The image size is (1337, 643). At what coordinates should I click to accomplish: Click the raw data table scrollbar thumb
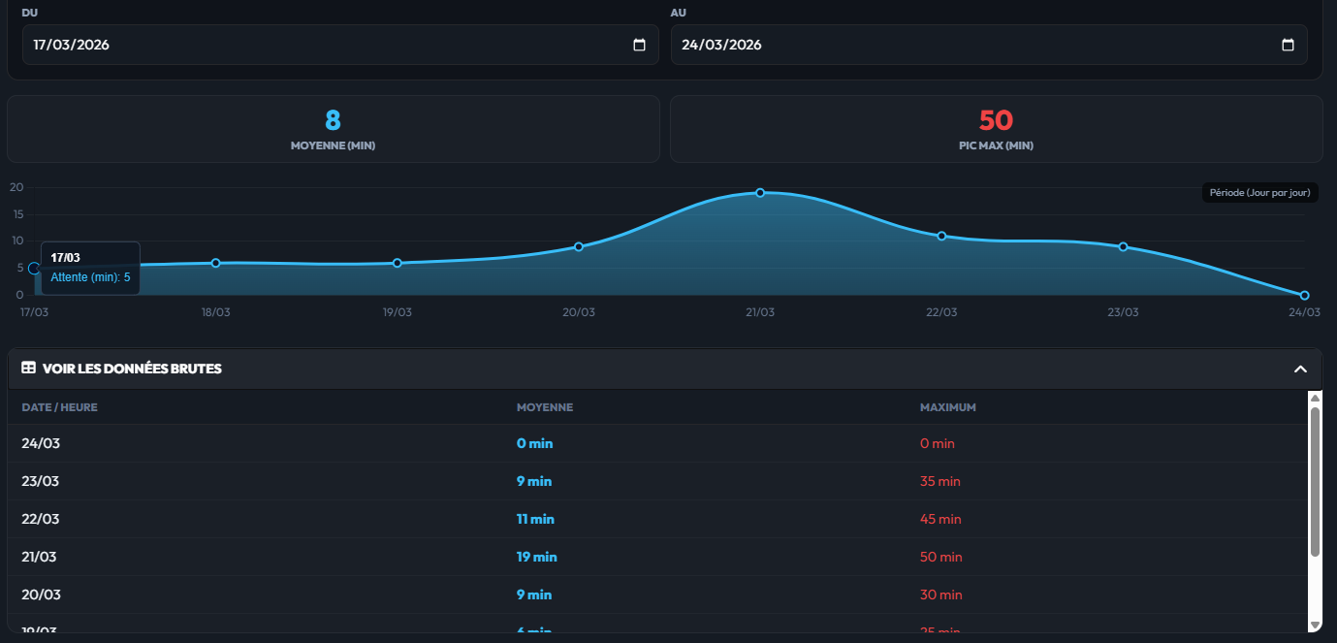click(x=1315, y=482)
